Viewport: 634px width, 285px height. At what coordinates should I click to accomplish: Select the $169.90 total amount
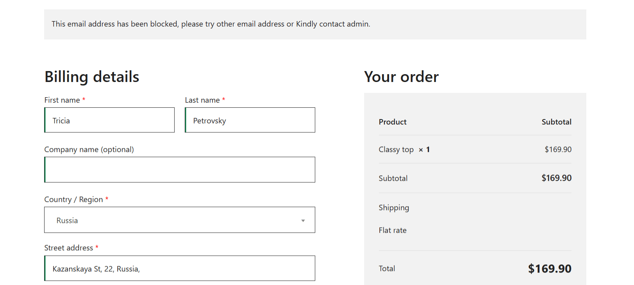(x=549, y=268)
